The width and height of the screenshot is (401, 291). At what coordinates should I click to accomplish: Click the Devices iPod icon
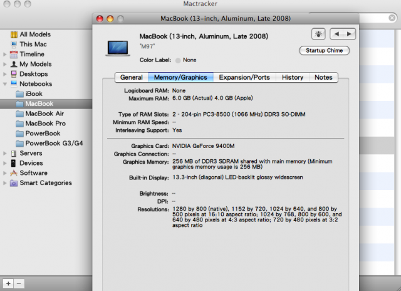[13, 163]
